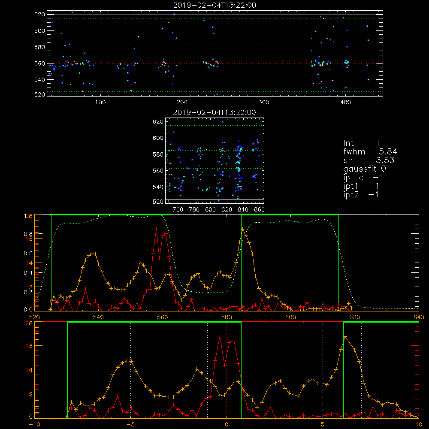The width and height of the screenshot is (429, 429).
Task: Click the 'gaussfit 0' parameter line
Action: click(x=364, y=169)
